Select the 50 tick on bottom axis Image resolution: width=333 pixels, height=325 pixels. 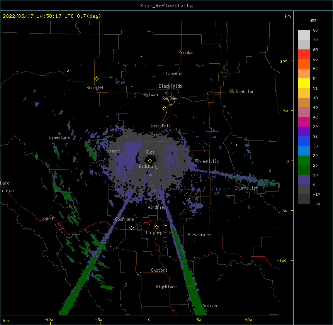point(199,320)
